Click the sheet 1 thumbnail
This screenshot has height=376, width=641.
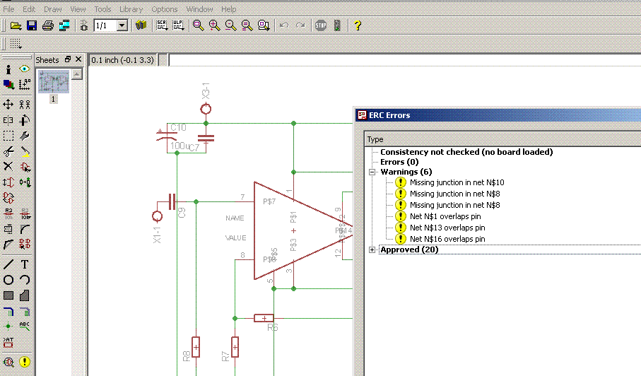tap(54, 82)
